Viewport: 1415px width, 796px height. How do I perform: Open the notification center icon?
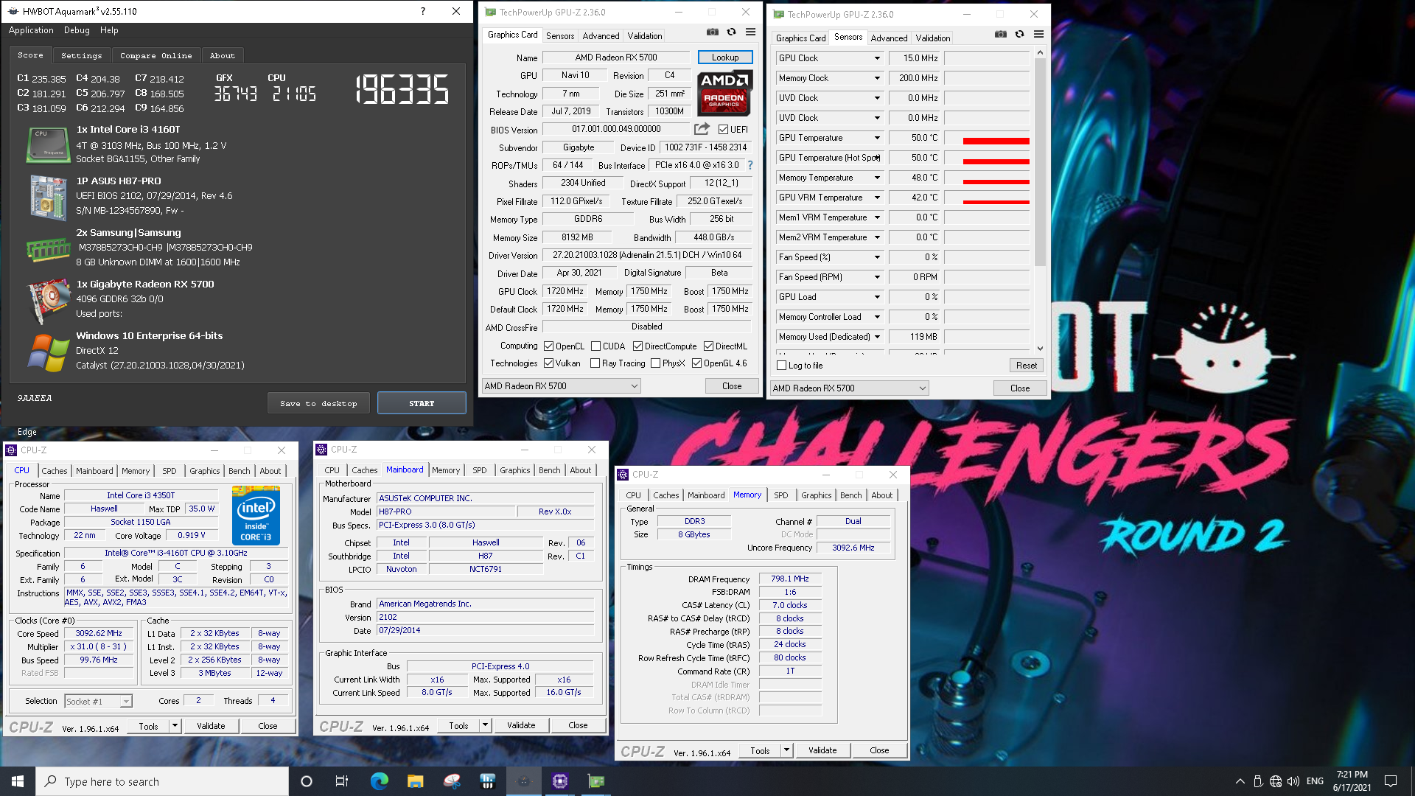[x=1391, y=781]
